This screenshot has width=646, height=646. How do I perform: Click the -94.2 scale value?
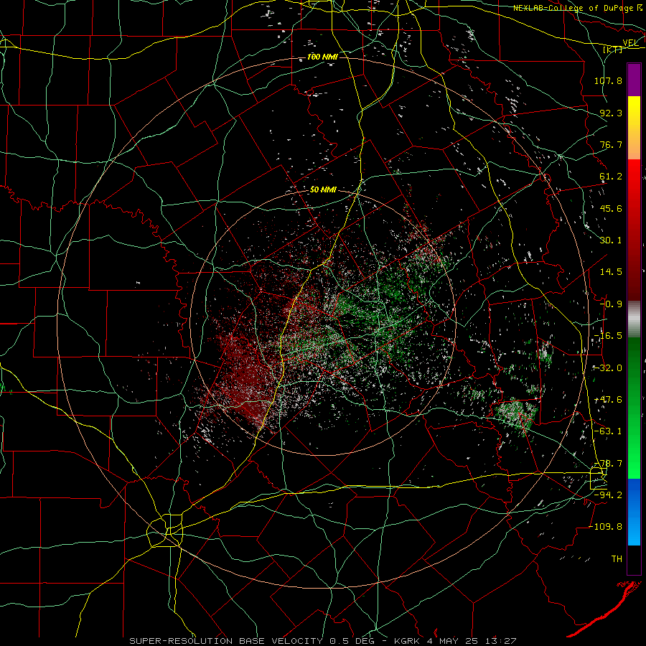[608, 495]
